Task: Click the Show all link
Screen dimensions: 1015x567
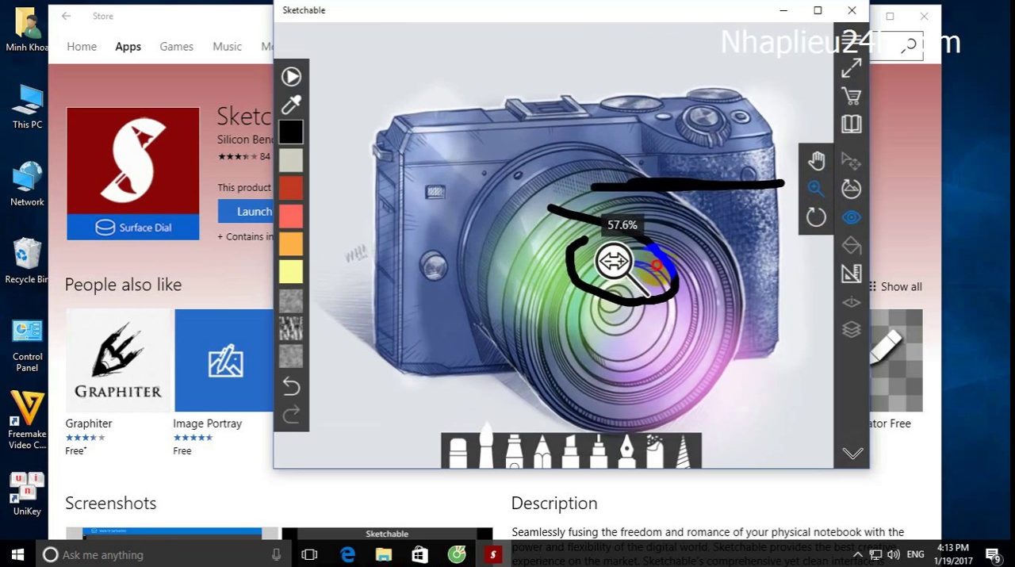Action: click(x=901, y=286)
